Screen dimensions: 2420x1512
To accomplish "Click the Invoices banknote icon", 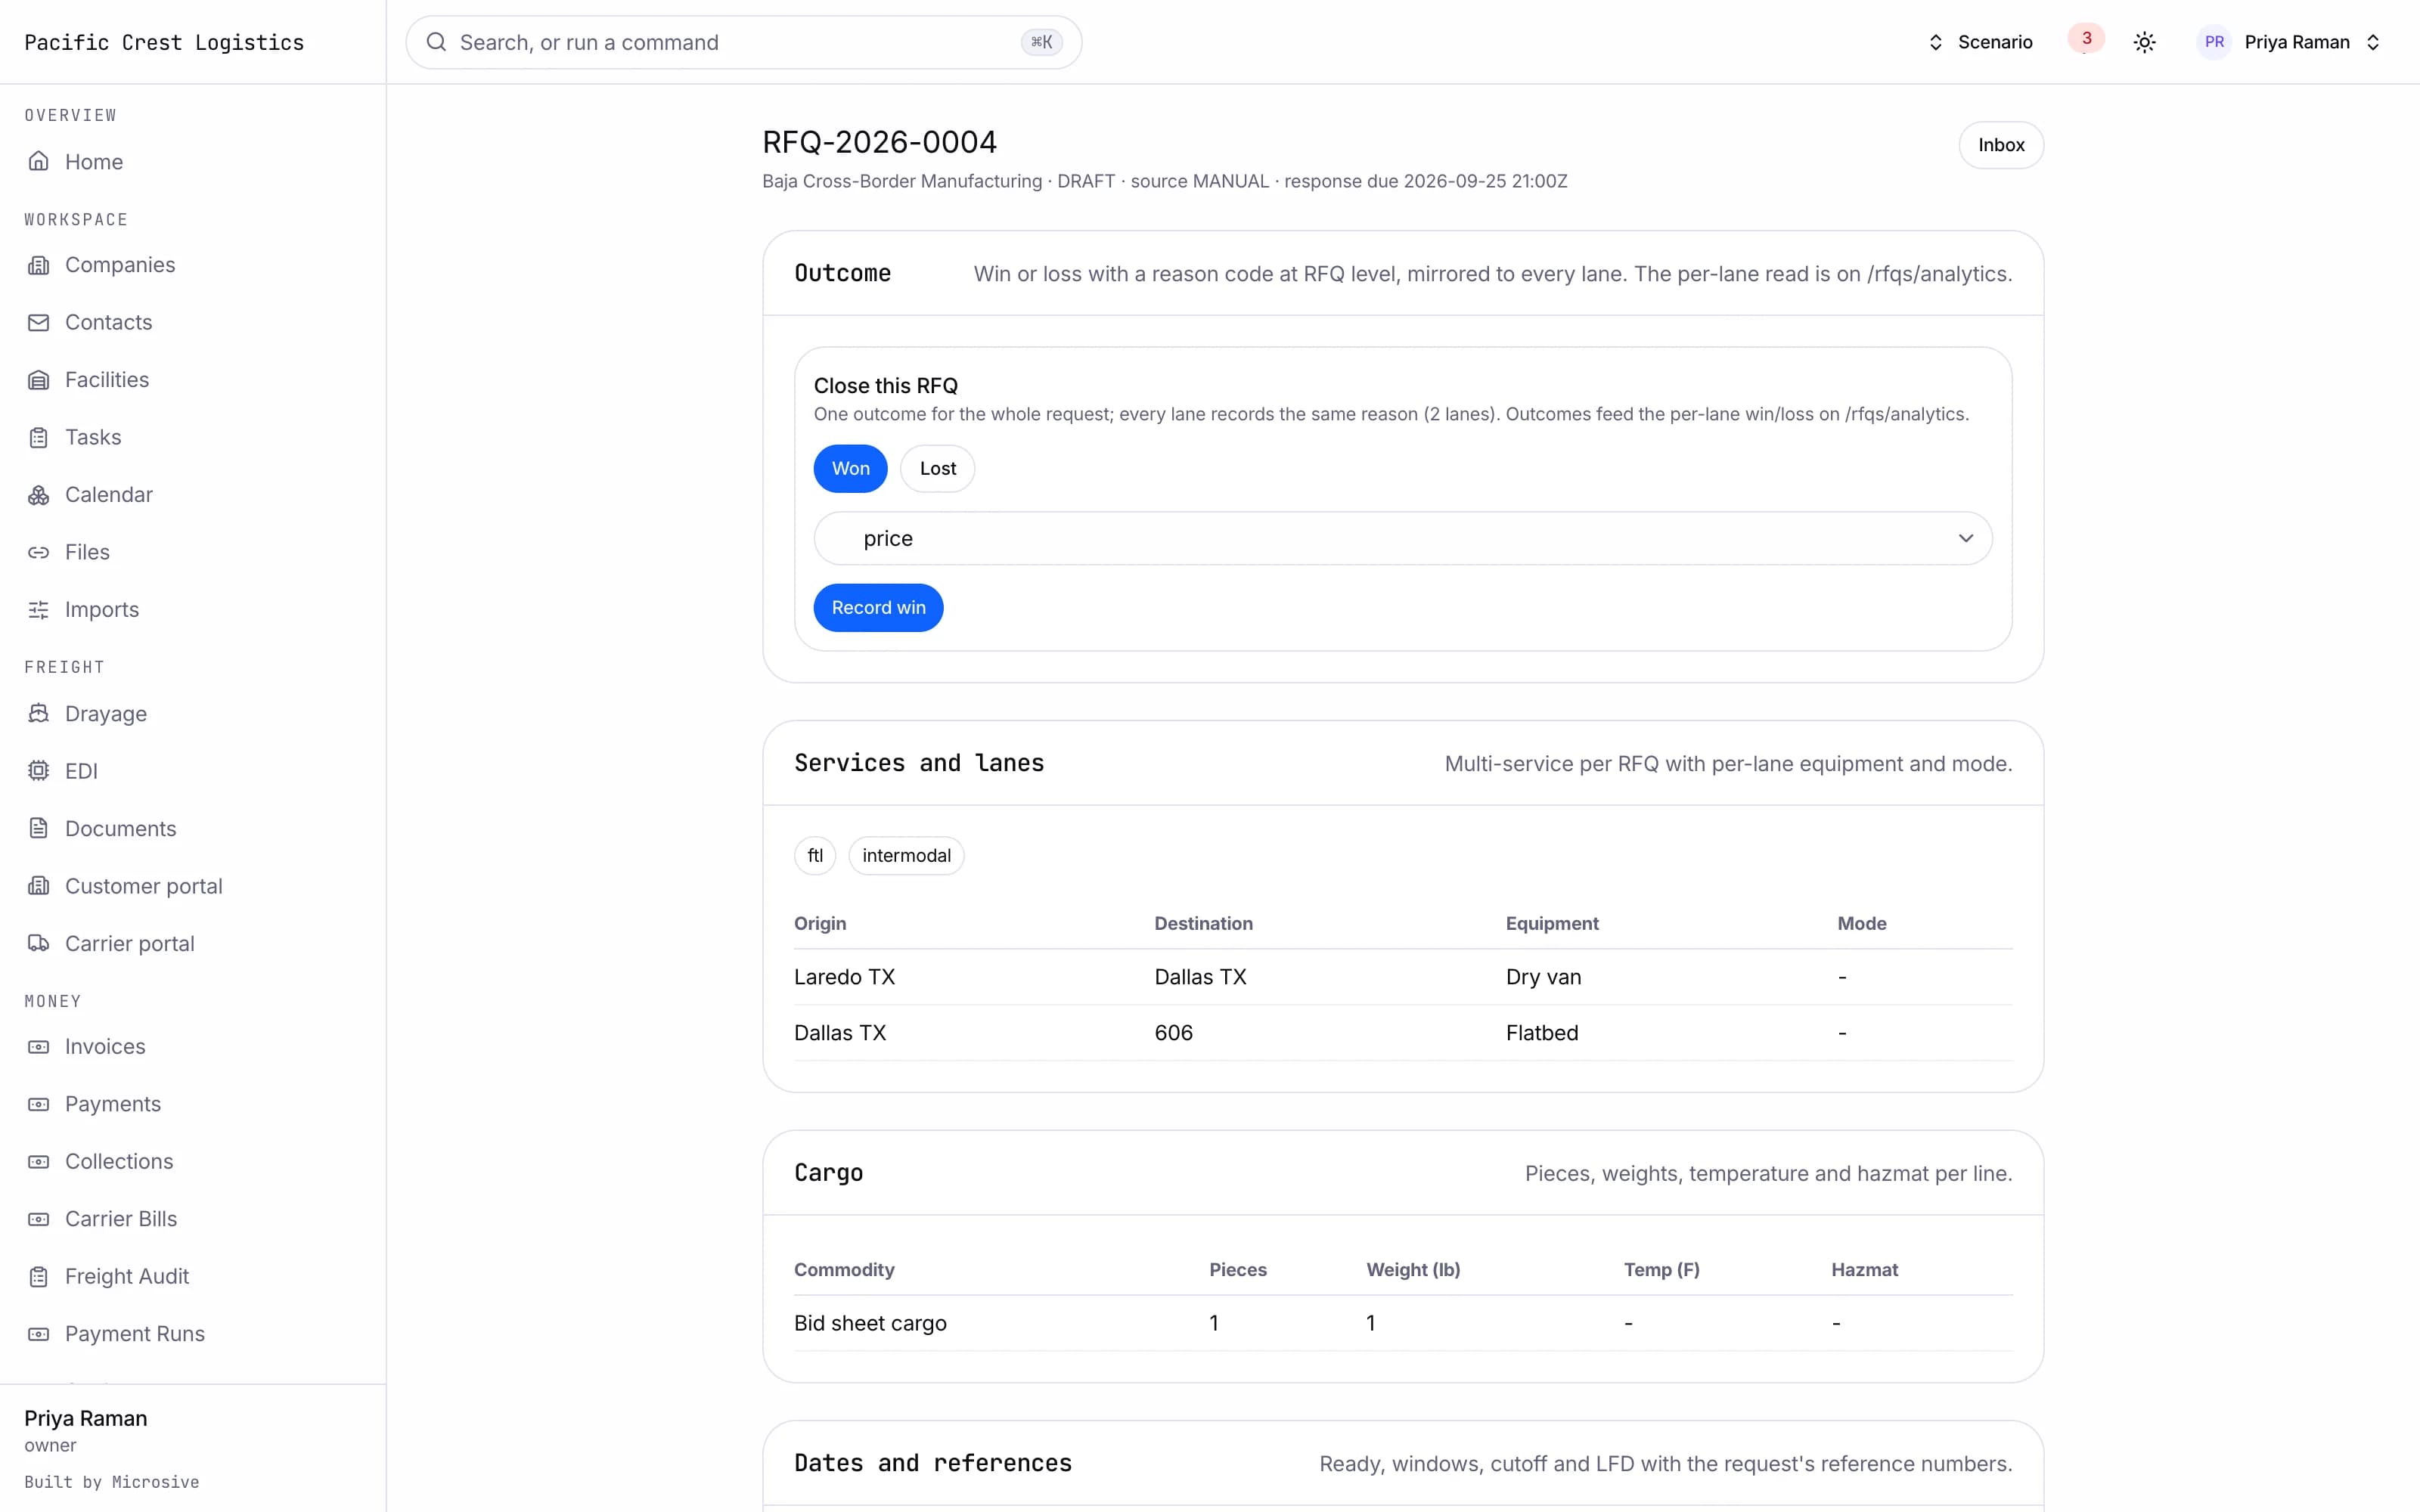I will (38, 1047).
